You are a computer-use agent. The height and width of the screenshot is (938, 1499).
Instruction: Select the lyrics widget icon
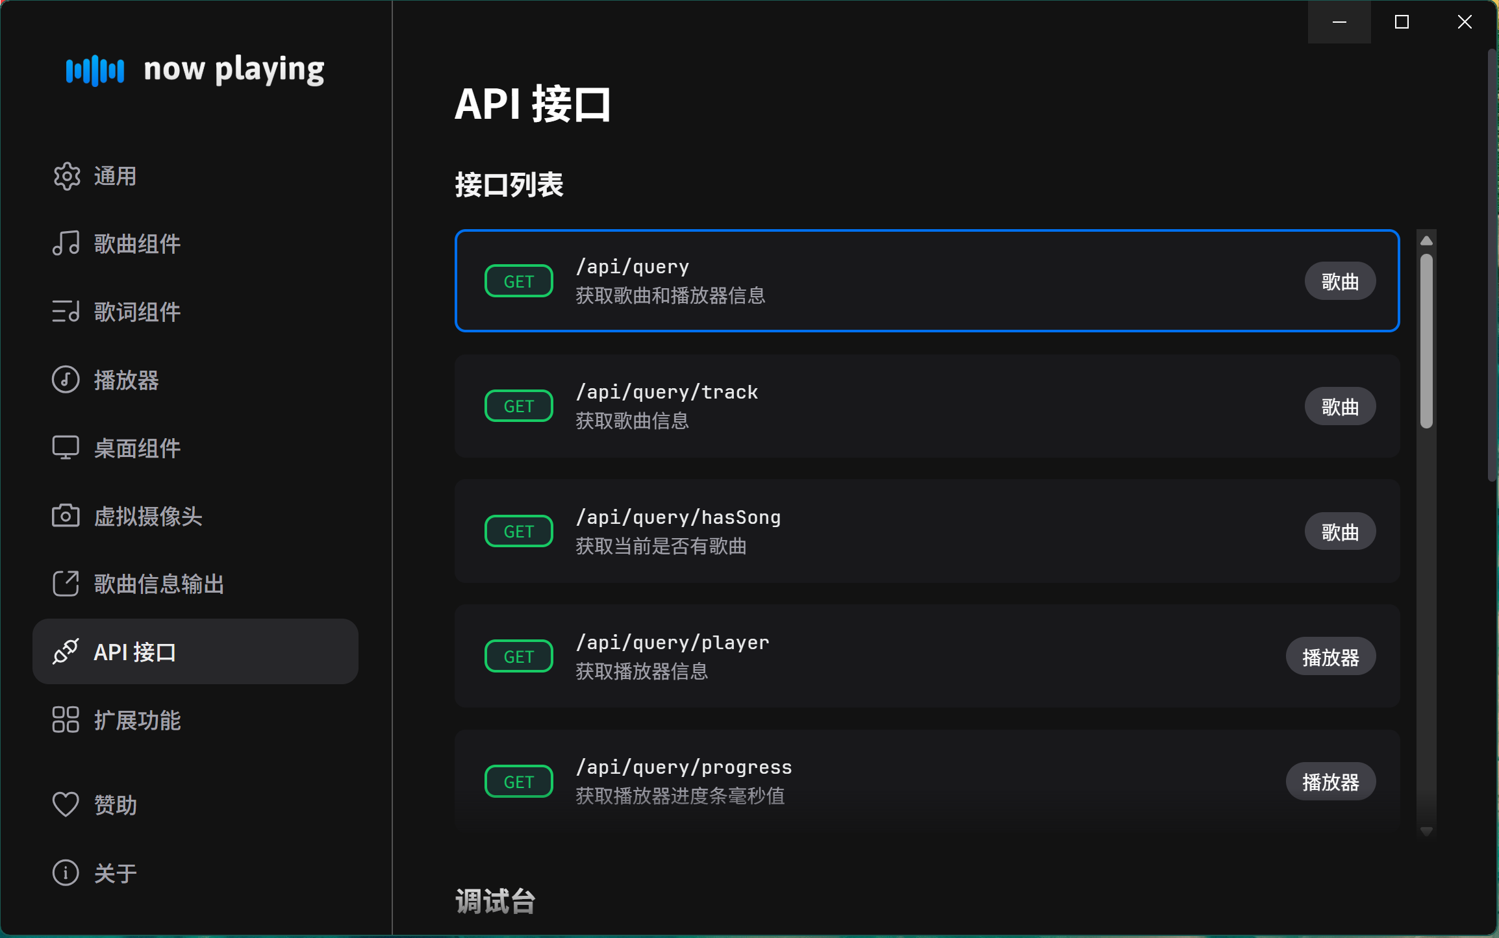tap(66, 312)
